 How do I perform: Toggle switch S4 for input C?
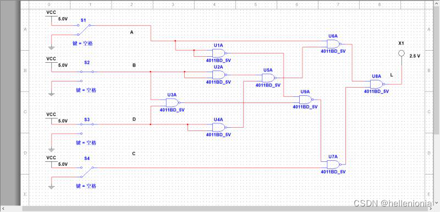(87, 172)
